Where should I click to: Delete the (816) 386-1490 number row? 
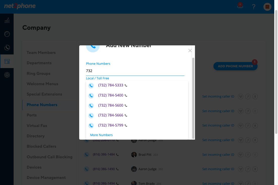(255, 169)
